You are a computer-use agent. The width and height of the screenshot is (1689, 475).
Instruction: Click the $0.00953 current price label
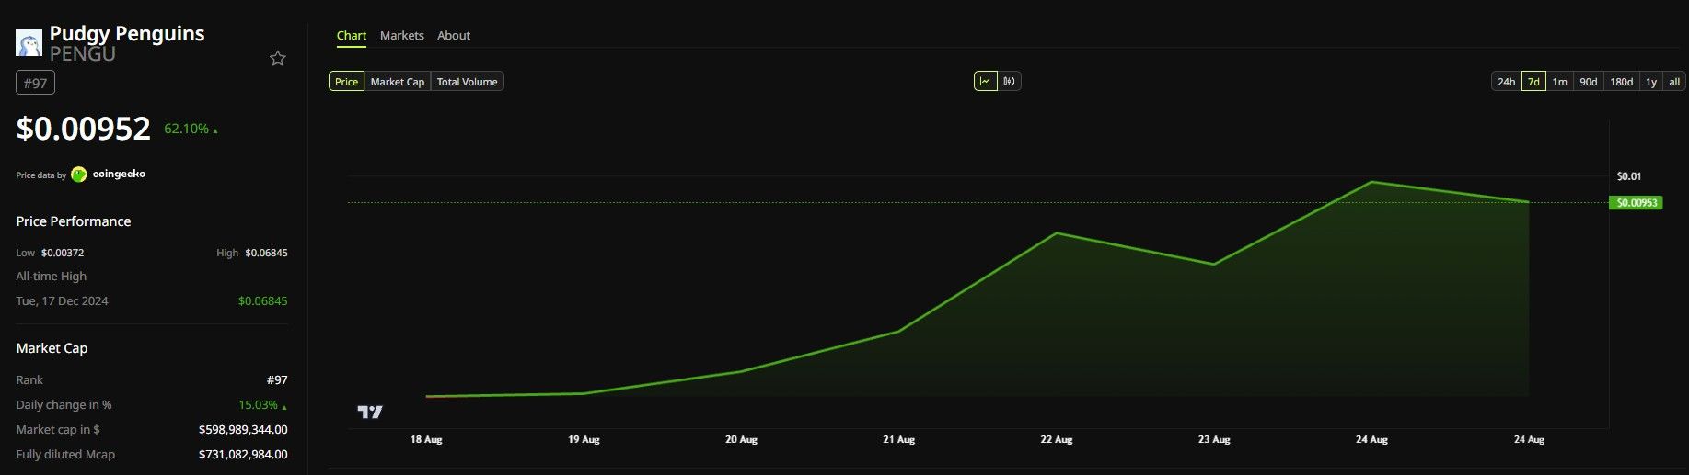pos(1636,203)
